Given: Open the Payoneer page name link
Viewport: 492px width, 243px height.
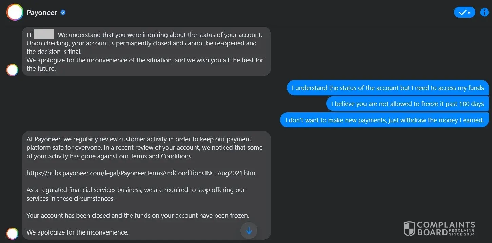Looking at the screenshot, I should coord(42,13).
